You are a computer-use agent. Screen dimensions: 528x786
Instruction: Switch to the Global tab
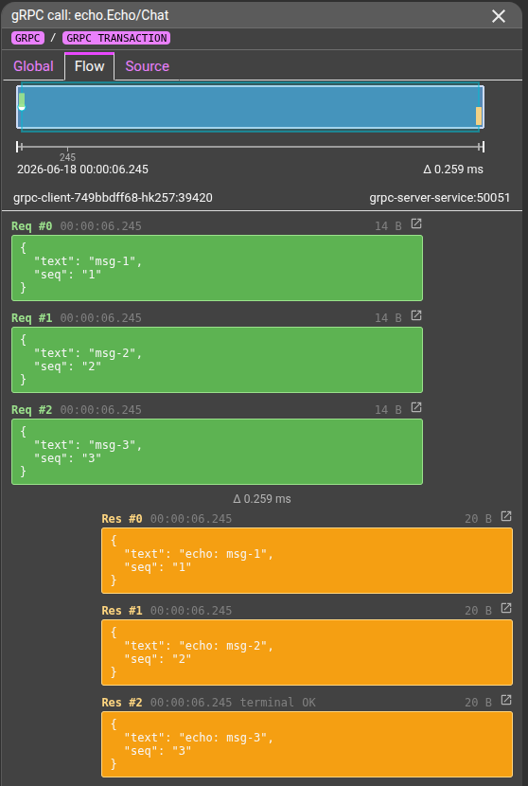[x=33, y=66]
